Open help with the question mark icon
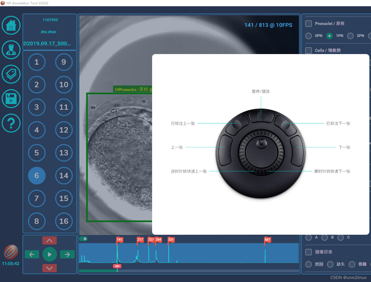The width and height of the screenshot is (371, 282). tap(11, 123)
